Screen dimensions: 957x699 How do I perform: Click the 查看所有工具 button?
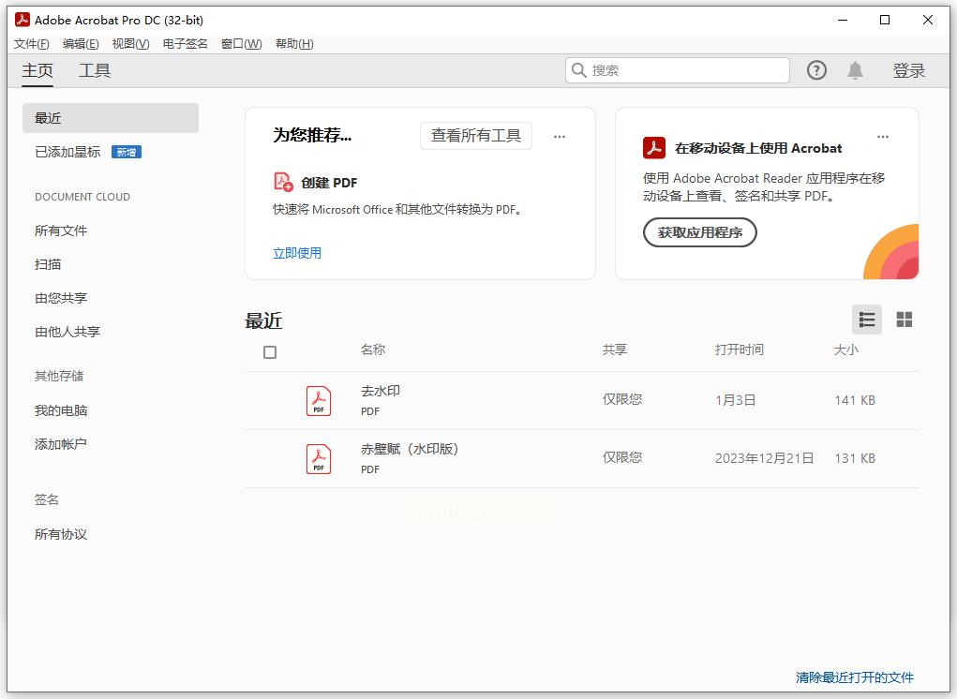[x=475, y=136]
